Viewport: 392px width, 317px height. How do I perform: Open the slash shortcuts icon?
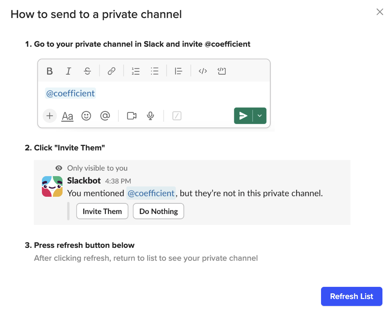click(x=177, y=116)
